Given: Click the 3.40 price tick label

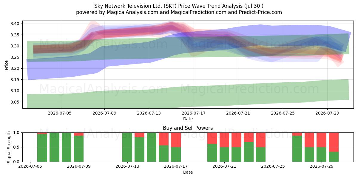Looking at the screenshot, I should click(x=16, y=24).
